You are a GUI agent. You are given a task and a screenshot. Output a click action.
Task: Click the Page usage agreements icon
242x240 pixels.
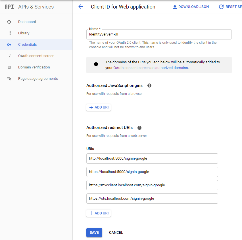point(9,79)
